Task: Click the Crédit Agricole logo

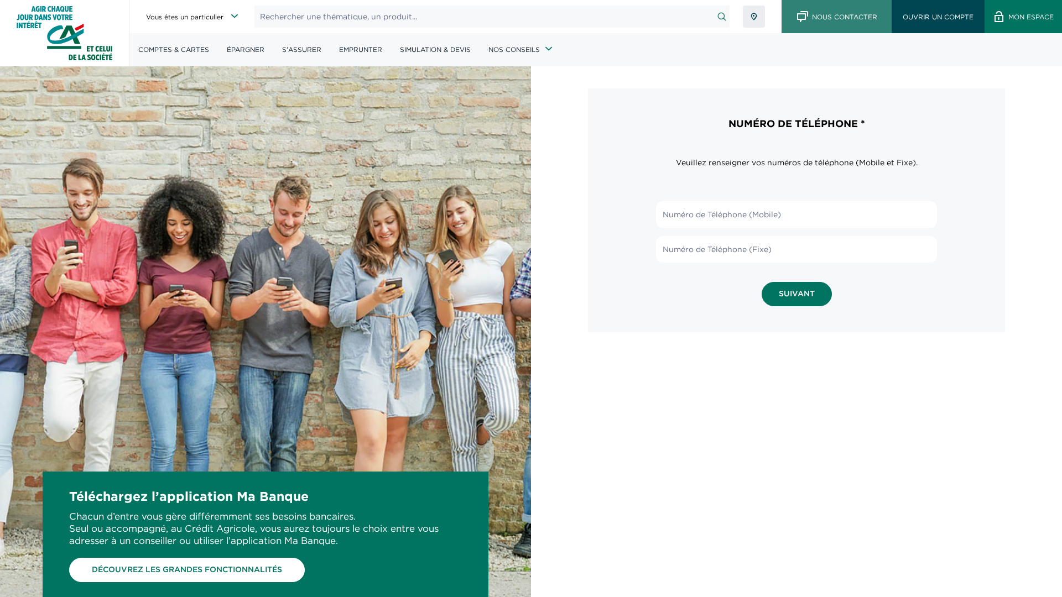Action: pos(65,33)
